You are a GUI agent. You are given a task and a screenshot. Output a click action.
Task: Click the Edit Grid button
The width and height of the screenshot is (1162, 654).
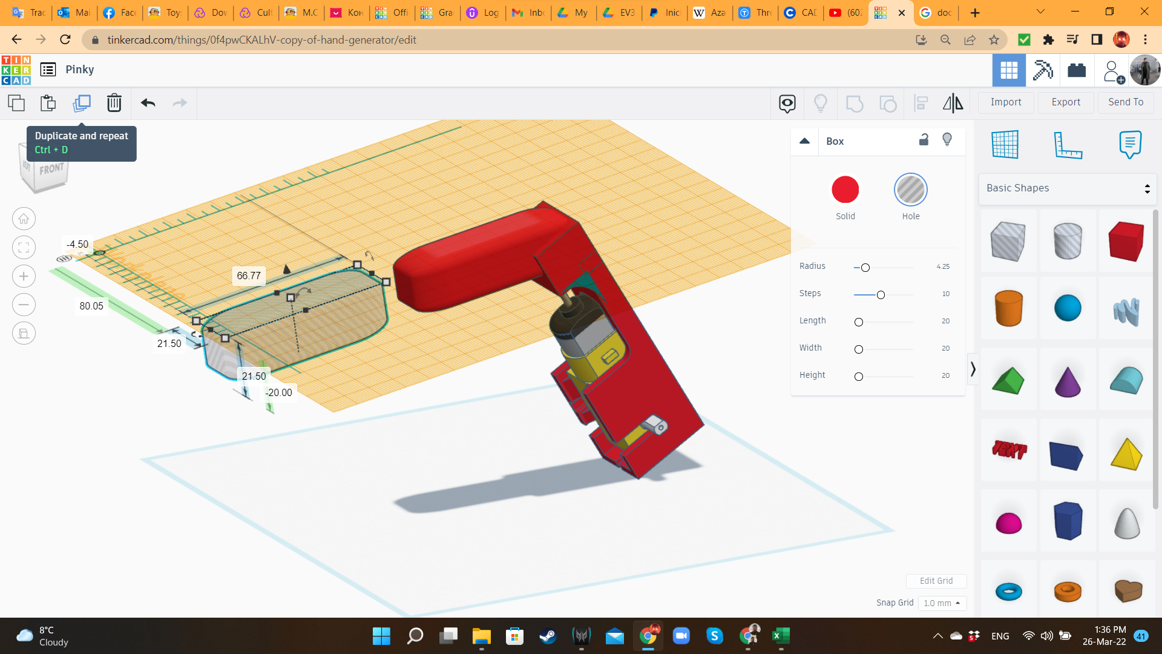pos(936,581)
